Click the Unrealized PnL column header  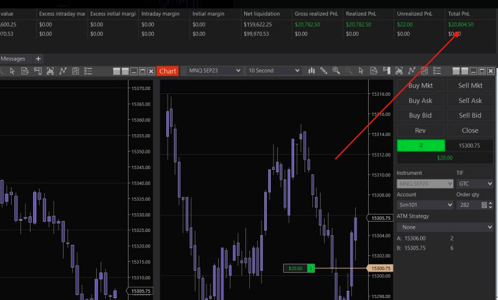point(414,14)
